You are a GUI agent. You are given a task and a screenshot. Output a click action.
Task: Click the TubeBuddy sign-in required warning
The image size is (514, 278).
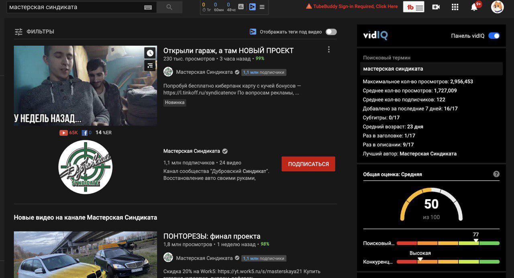tap(352, 6)
